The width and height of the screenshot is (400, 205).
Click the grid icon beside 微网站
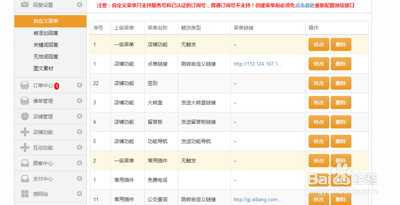(25, 194)
